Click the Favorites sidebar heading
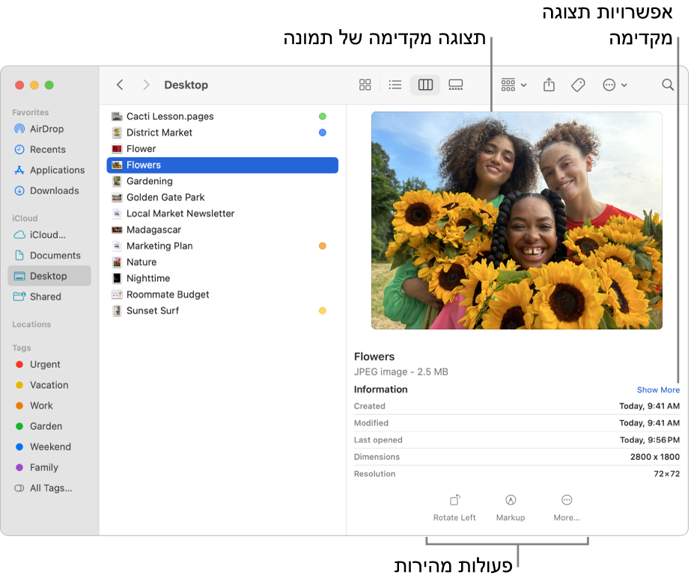This screenshot has width=691, height=581. coord(31,112)
